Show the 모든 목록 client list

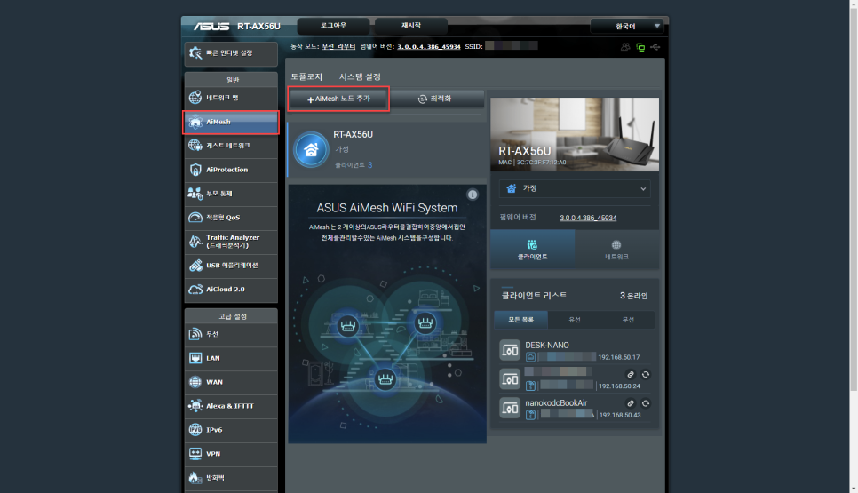click(x=520, y=320)
